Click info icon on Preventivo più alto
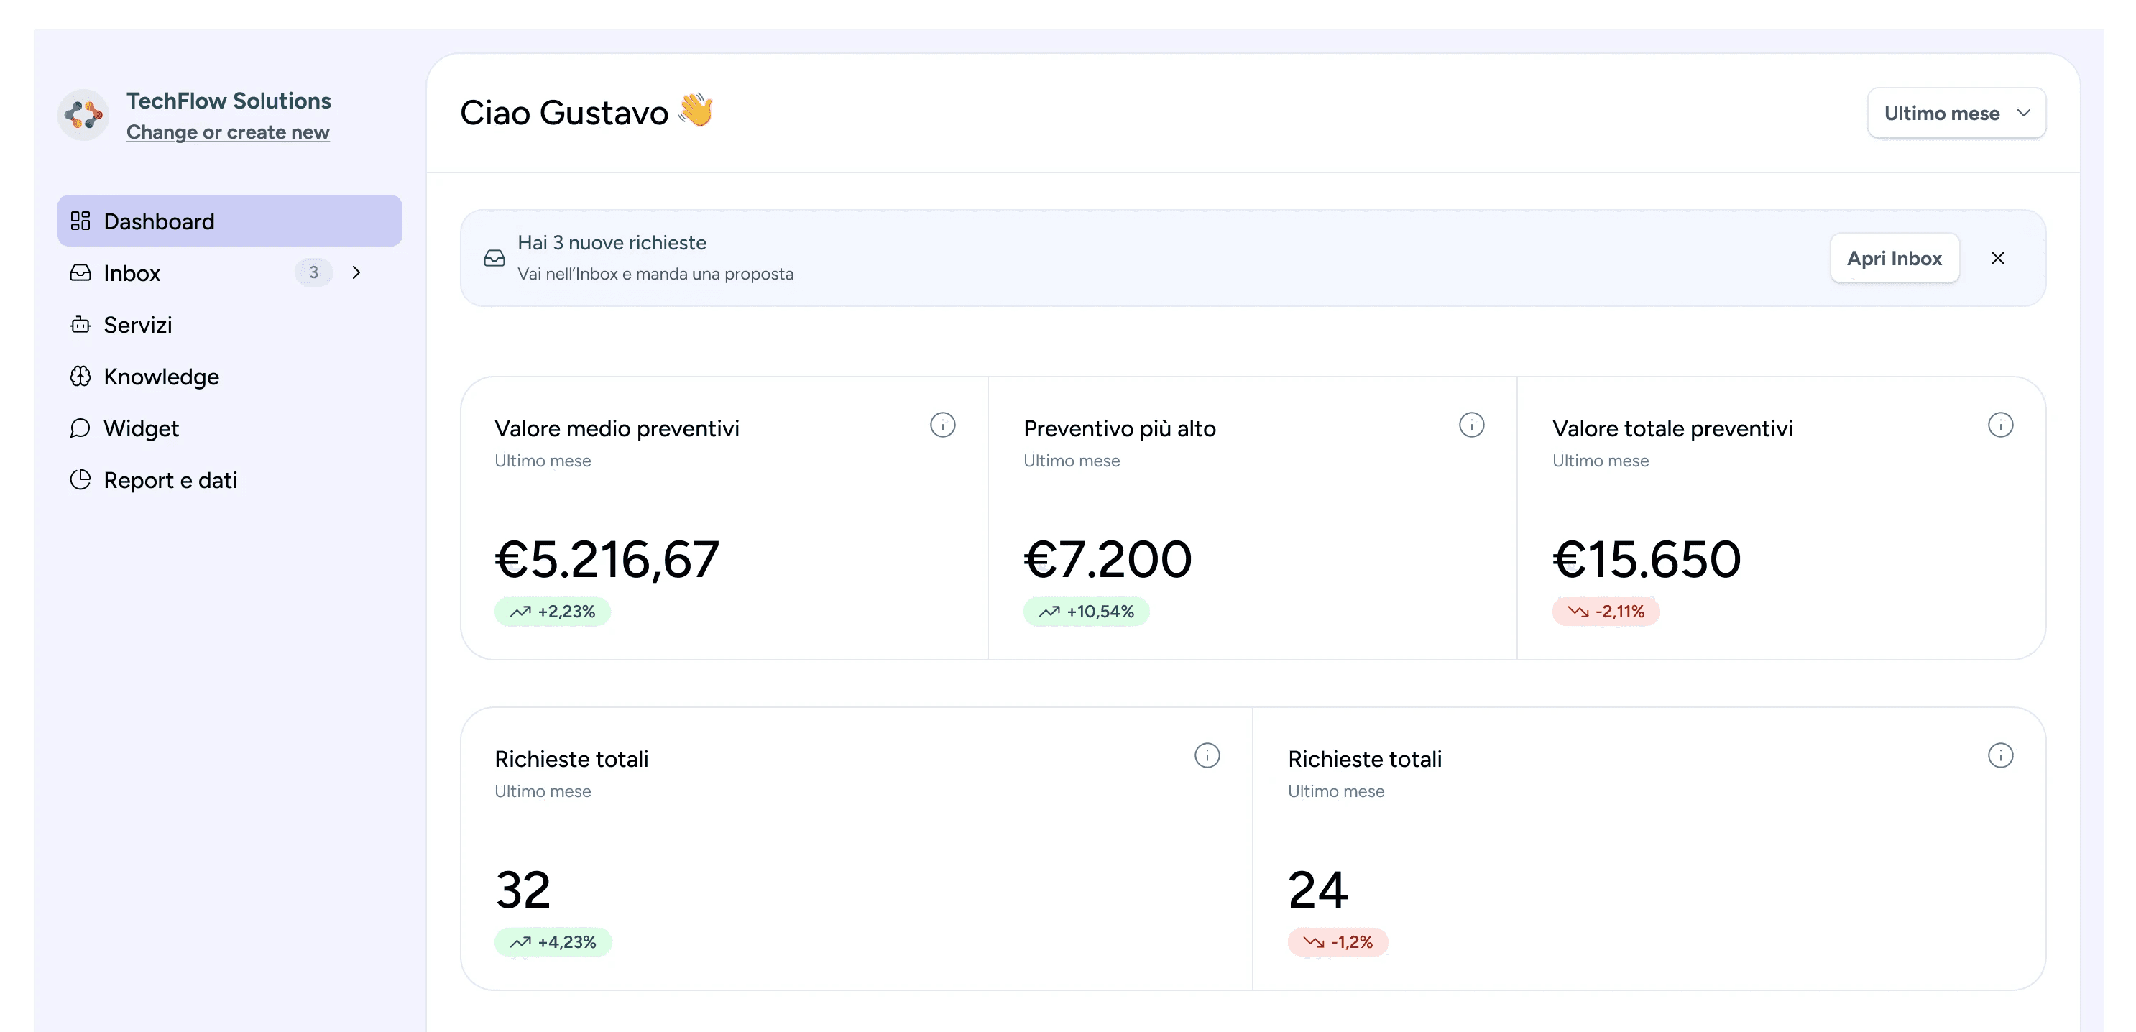 click(1471, 425)
